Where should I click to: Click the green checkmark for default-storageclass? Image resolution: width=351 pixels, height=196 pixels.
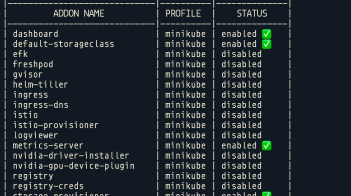tap(267, 44)
